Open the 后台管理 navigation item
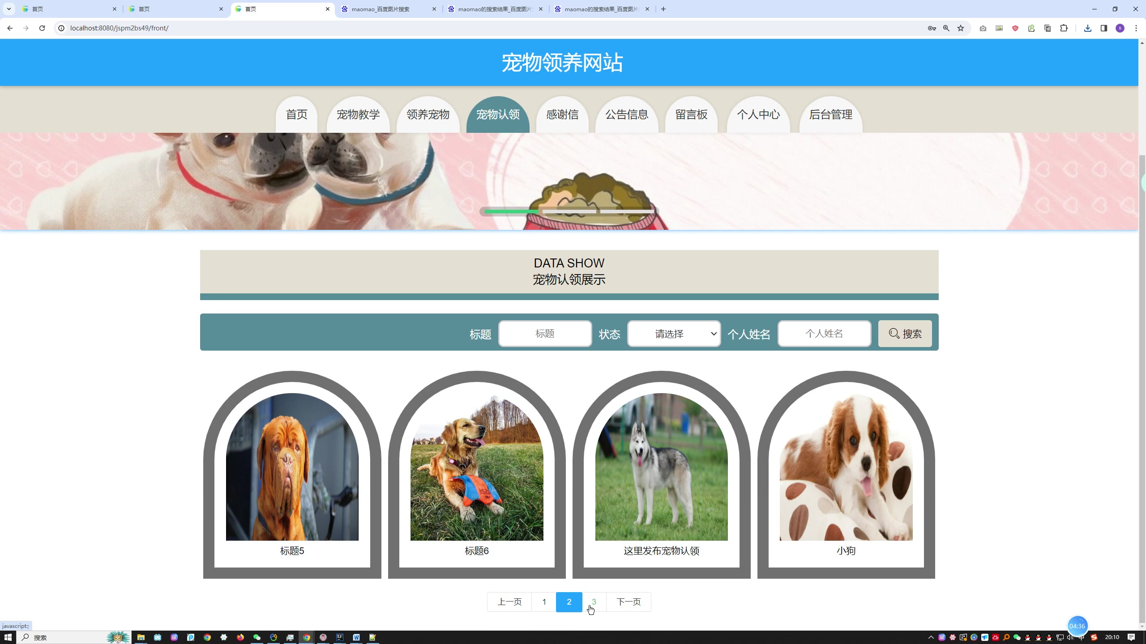Image resolution: width=1146 pixels, height=644 pixels. [831, 114]
